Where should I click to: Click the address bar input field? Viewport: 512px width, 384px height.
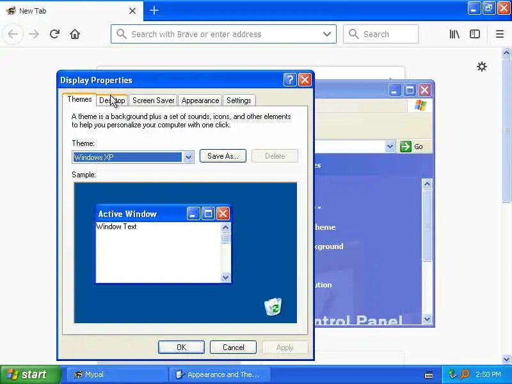[223, 34]
